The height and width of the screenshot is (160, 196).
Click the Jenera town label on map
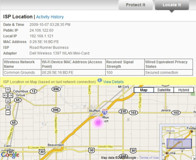point(165,110)
